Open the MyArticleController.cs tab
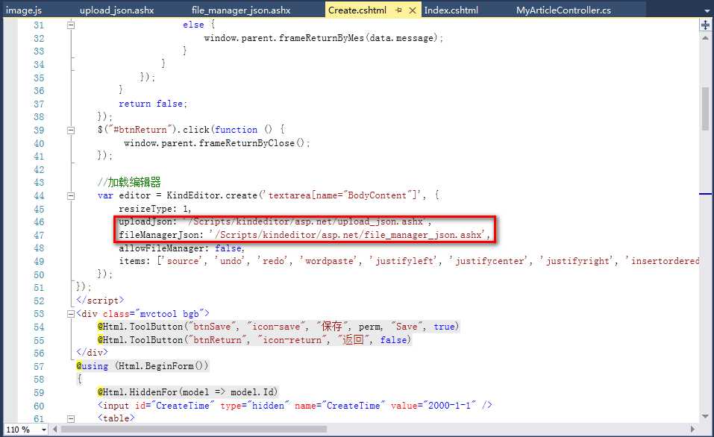The image size is (714, 437). coord(564,10)
